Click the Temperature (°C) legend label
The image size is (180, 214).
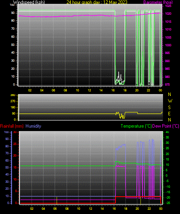click(x=136, y=126)
